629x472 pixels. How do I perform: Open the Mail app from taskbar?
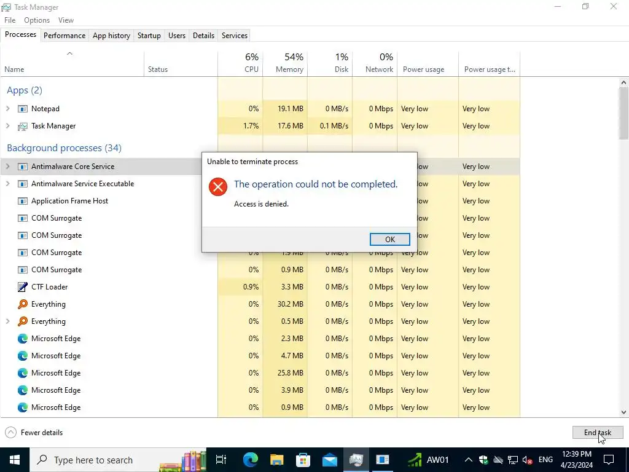coord(330,460)
